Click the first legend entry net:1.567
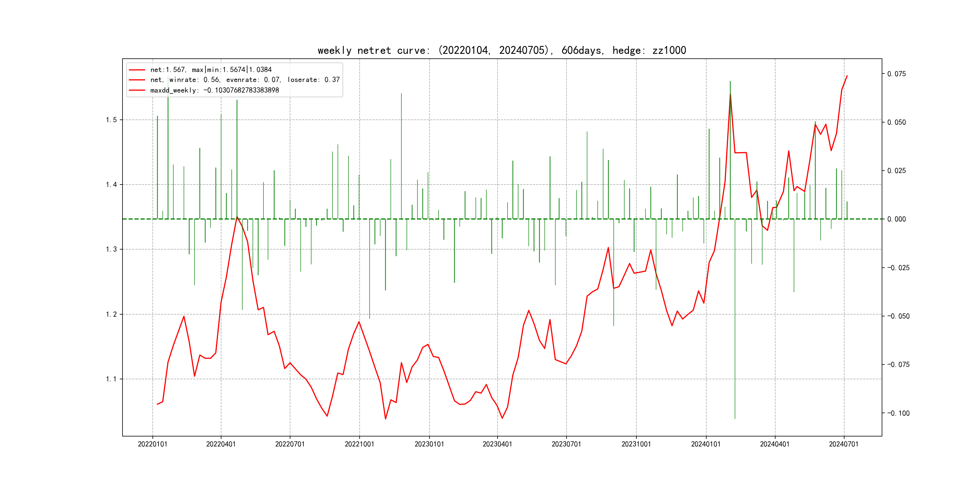Viewport: 980px width, 490px height. (211, 70)
